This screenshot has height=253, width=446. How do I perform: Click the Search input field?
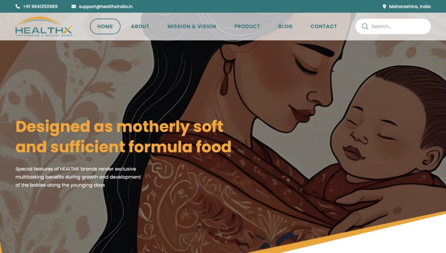tap(393, 27)
